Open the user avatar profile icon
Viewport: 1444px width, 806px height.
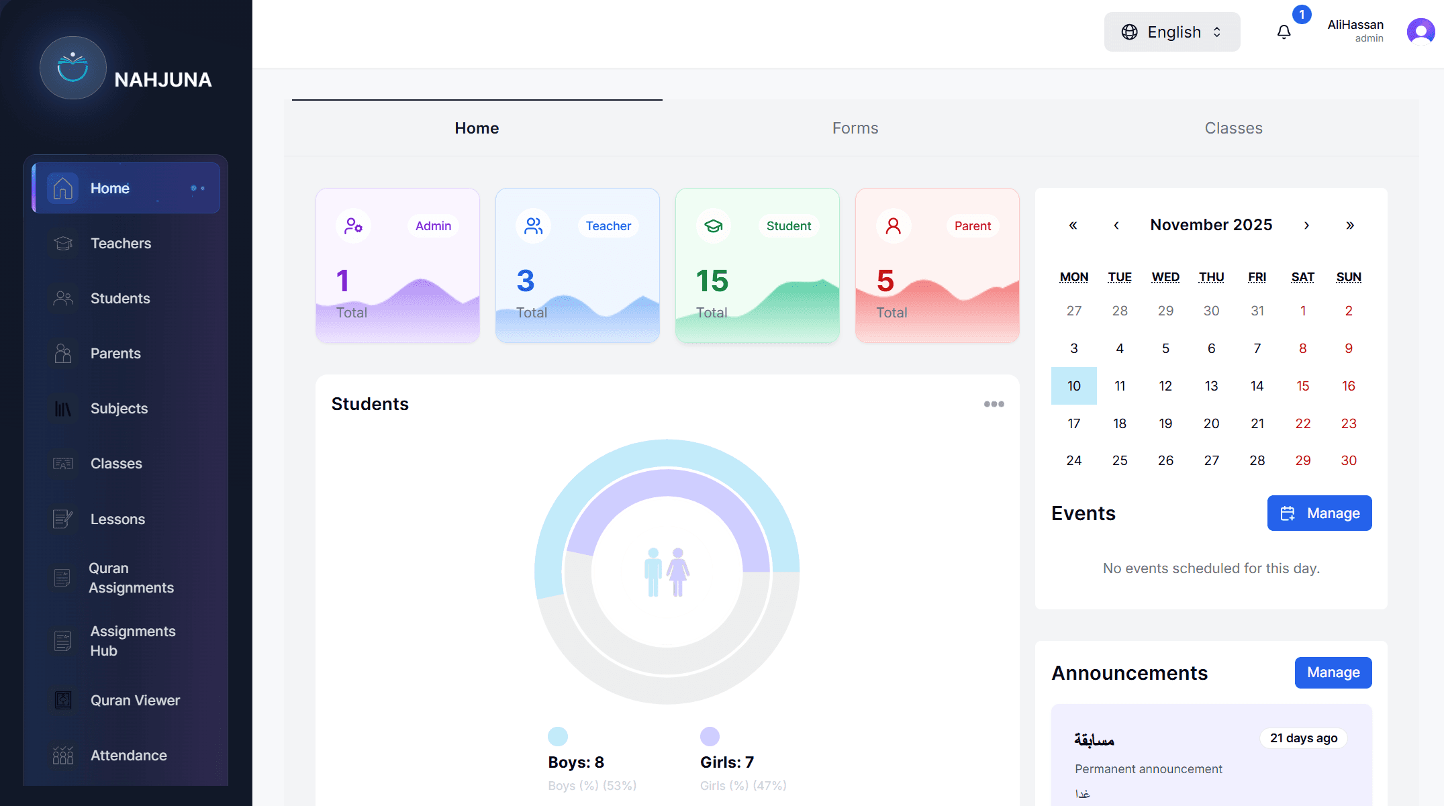1421,32
